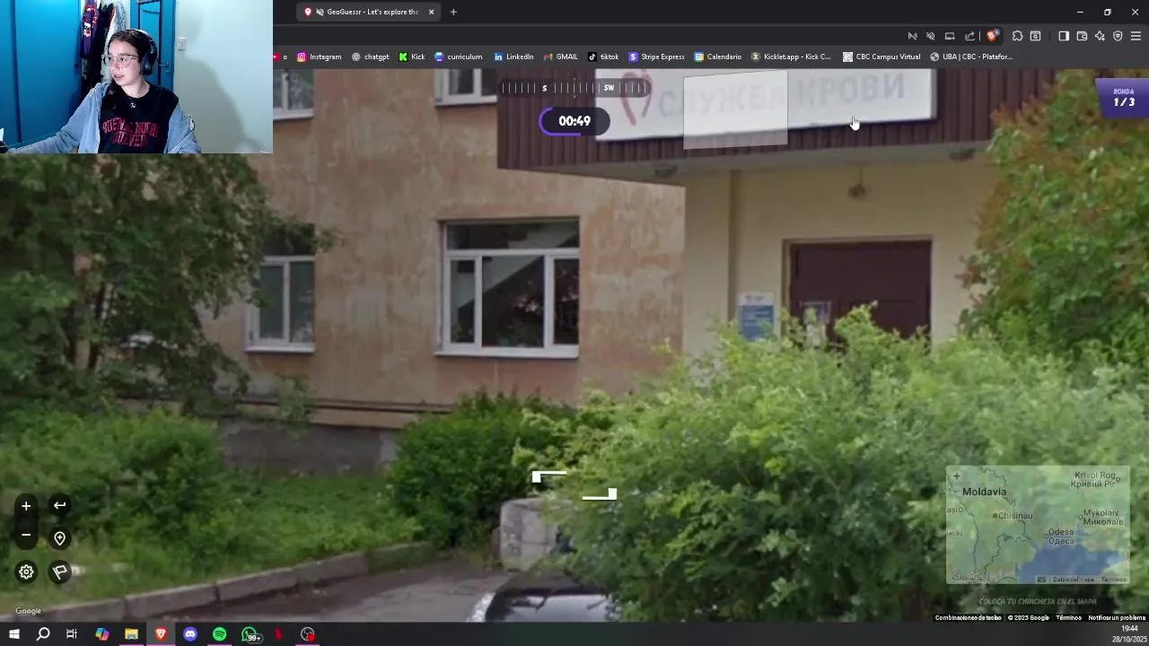
Task: Open the Kicklet.app bookmark
Action: pos(791,57)
